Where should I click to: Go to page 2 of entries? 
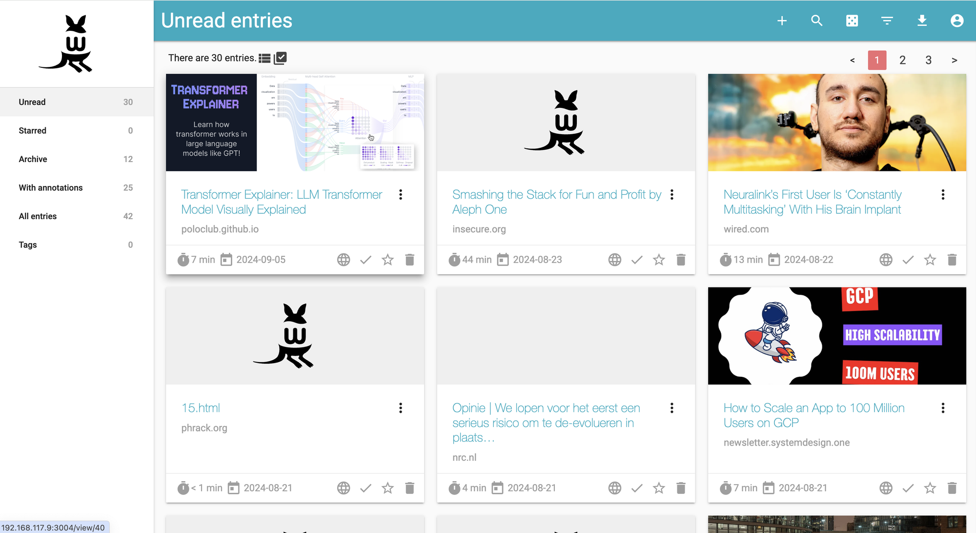click(x=902, y=60)
